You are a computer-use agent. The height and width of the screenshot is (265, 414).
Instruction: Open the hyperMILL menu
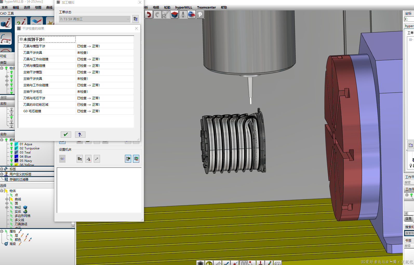(184, 7)
